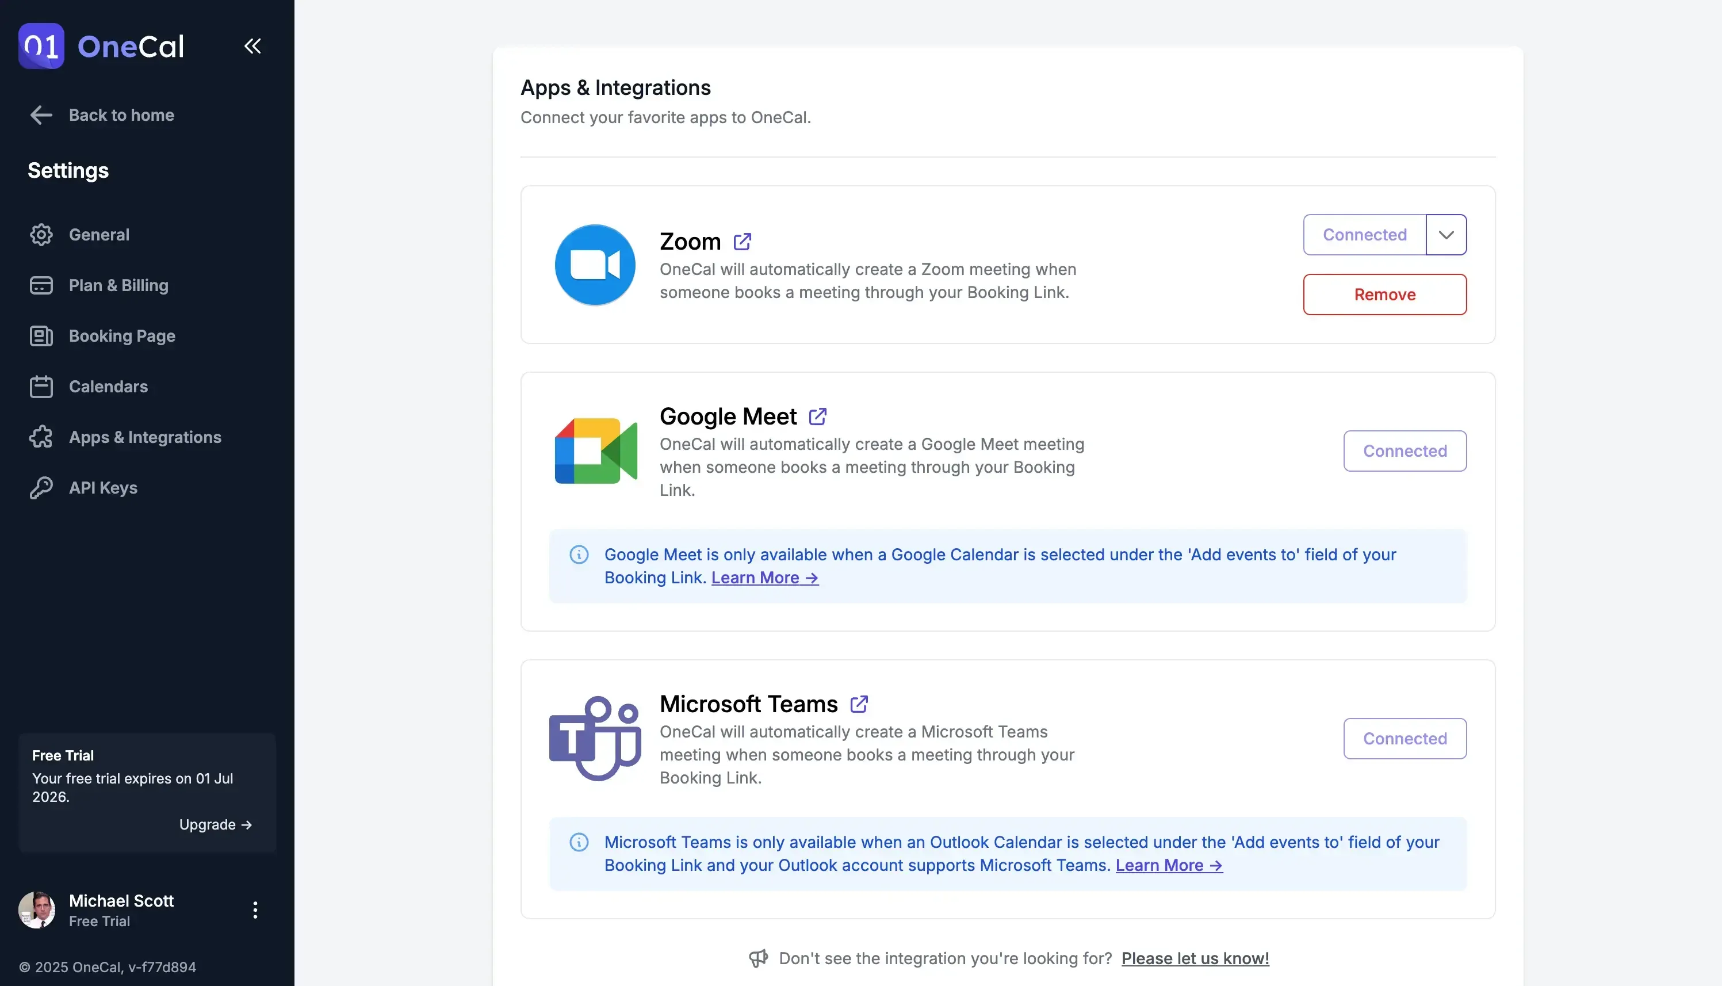Click Google Meet Connected button

(x=1405, y=451)
